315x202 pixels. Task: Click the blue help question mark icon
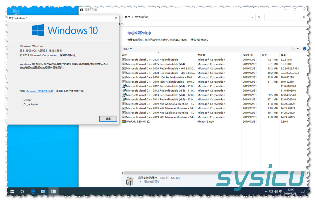click(305, 49)
